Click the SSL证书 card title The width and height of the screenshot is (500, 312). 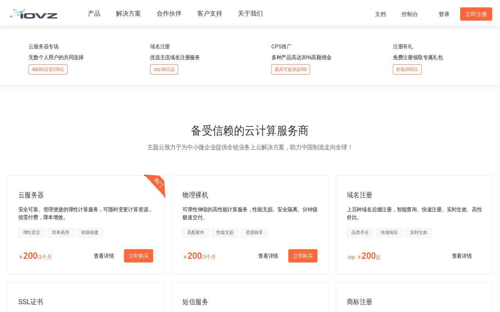tap(31, 302)
